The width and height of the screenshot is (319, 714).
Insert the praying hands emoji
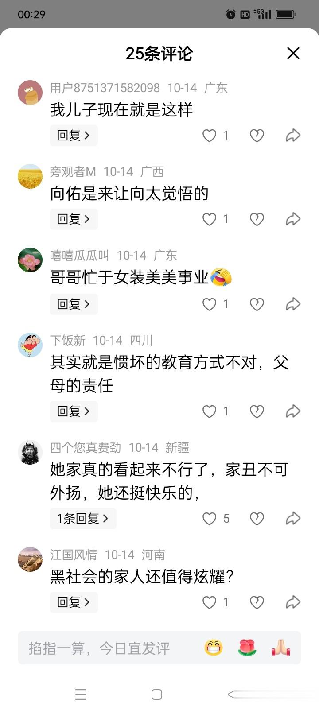(281, 648)
